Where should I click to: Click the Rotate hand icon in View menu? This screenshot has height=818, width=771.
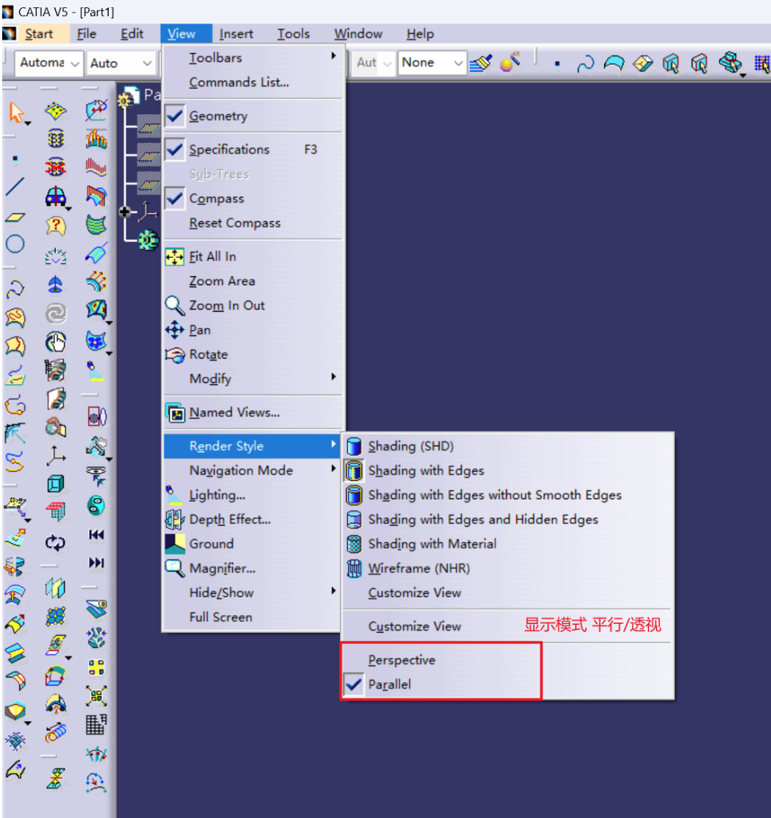point(175,354)
